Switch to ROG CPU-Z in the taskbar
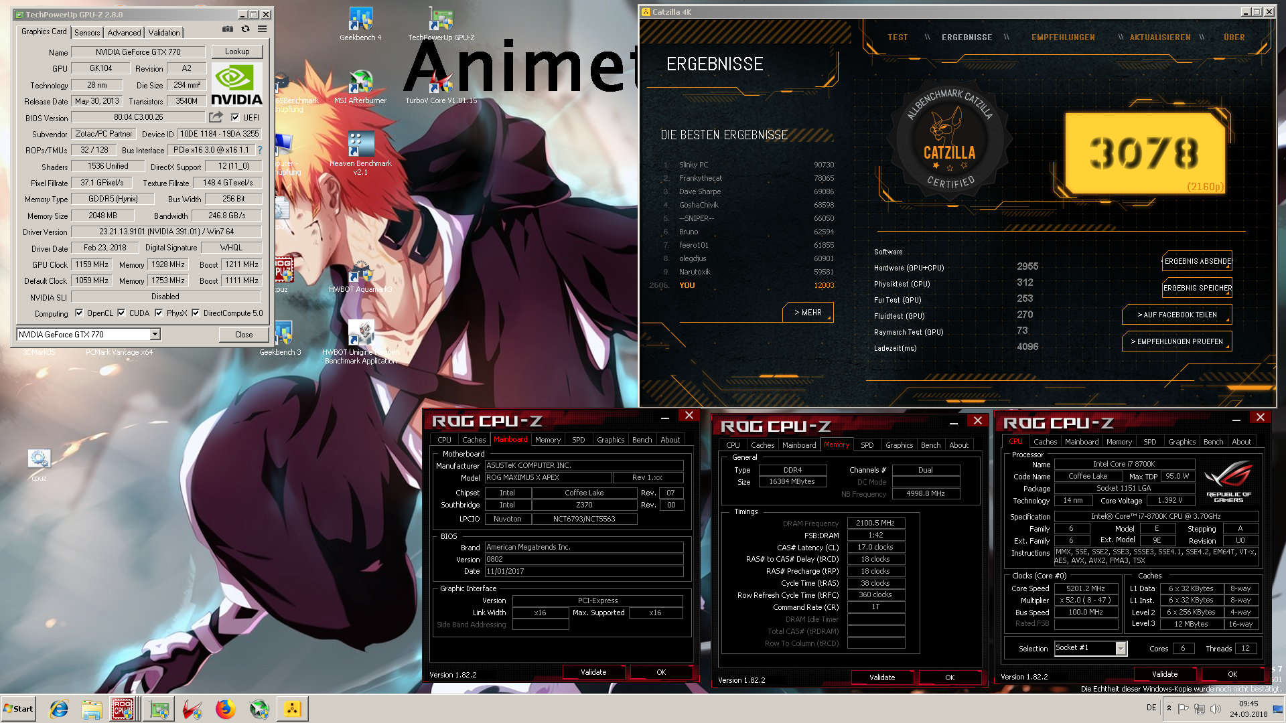Viewport: 1286px width, 723px height. point(123,709)
